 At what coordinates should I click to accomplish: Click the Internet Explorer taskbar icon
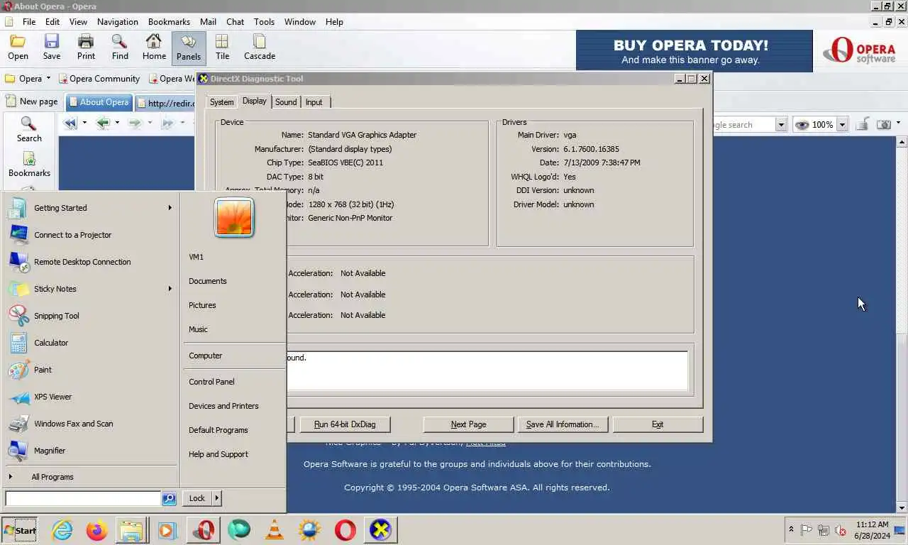pos(62,530)
